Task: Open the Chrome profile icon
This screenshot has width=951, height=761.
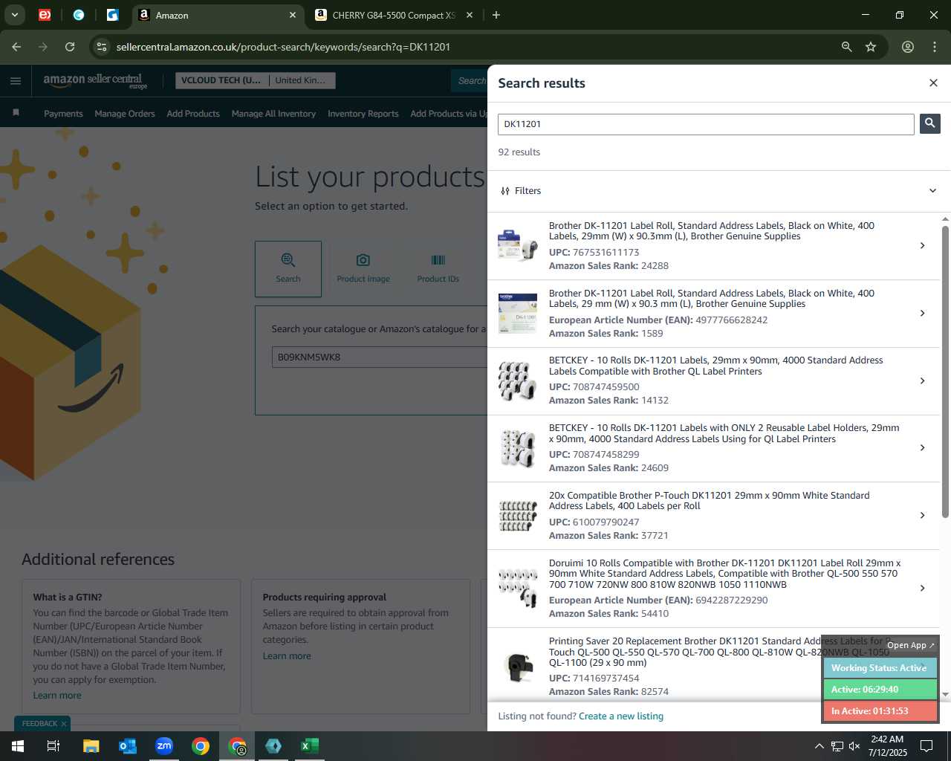Action: (907, 47)
